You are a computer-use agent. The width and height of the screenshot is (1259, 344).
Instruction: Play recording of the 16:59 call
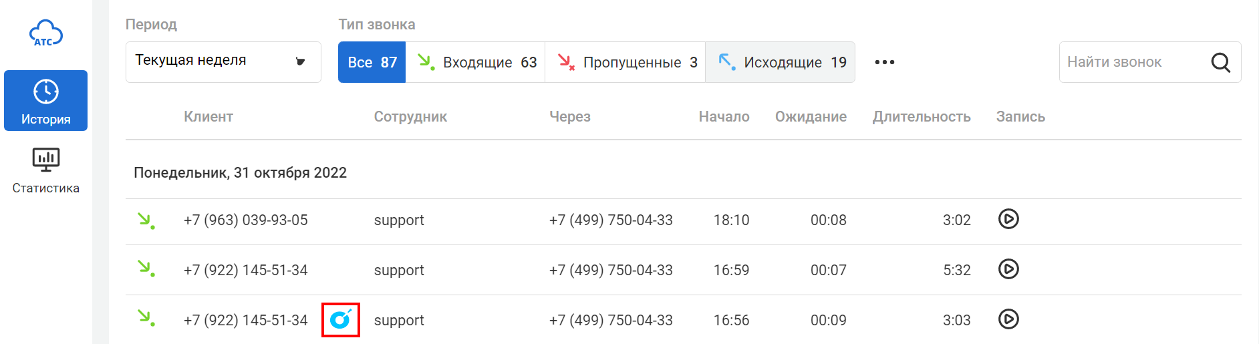coord(1008,269)
